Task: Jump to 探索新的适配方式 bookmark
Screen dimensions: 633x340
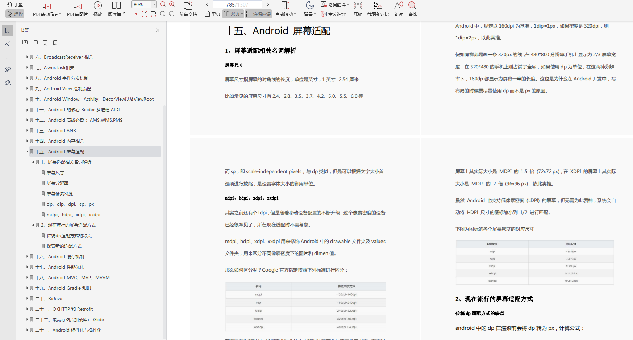Action: (x=64, y=246)
